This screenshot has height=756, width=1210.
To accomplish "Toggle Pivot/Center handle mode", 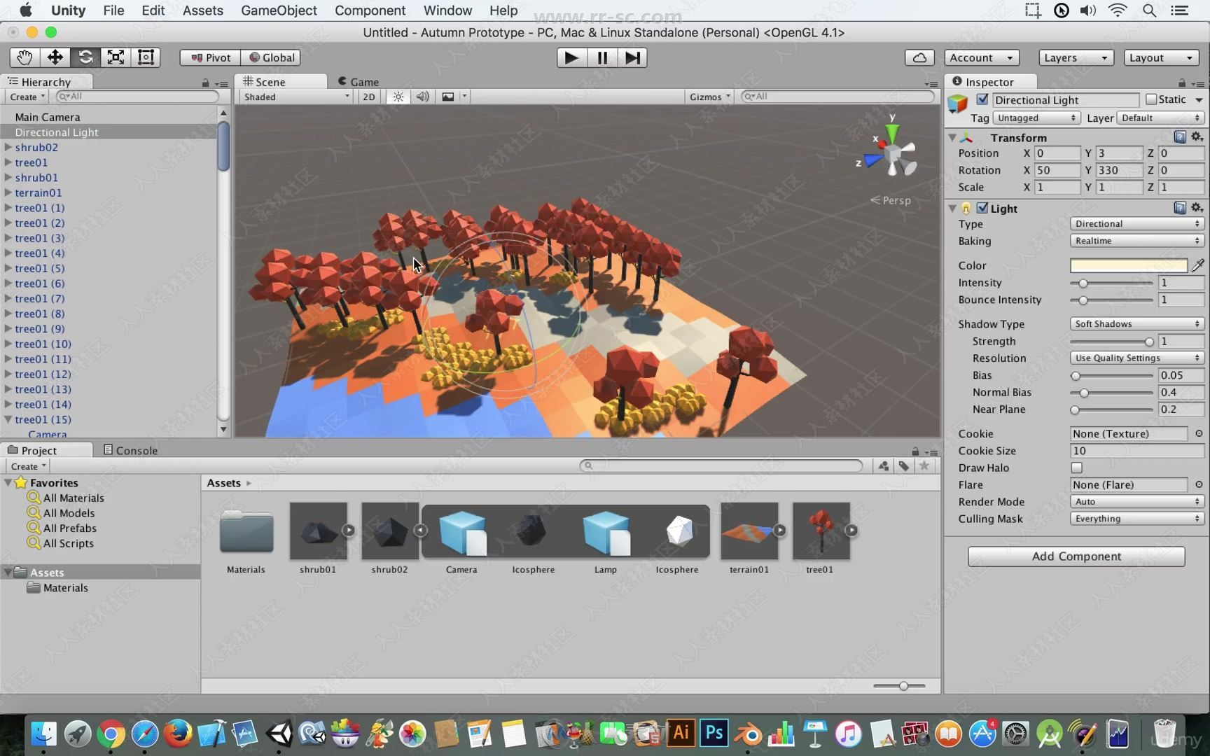I will click(210, 57).
